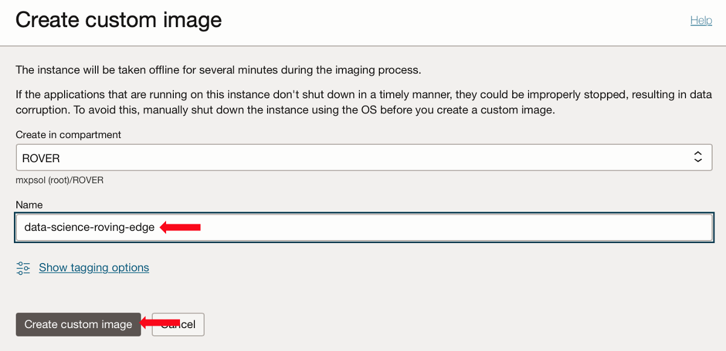726x351 pixels.
Task: Click the Help hyperlink at top right
Action: click(701, 20)
